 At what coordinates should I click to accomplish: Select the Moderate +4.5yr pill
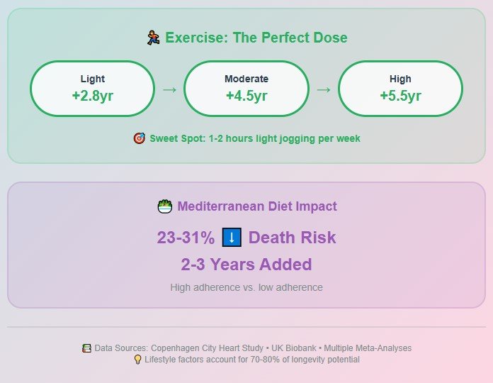tap(246, 89)
